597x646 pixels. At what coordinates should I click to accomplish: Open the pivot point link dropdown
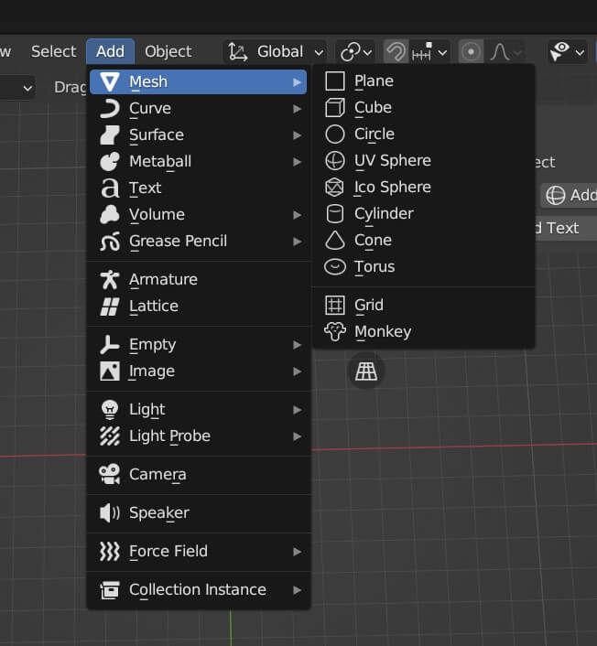(x=354, y=52)
